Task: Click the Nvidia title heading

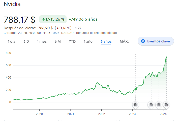Action: tap(12, 4)
